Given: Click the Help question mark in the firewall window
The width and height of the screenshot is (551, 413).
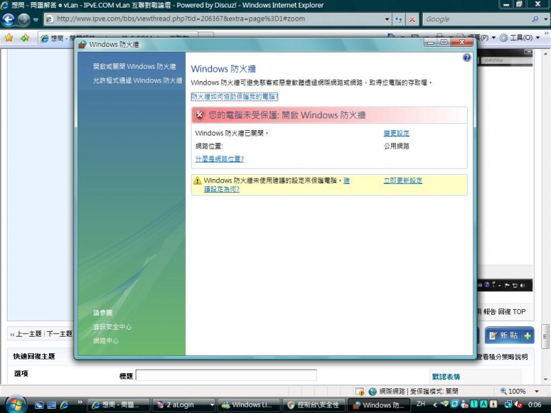Looking at the screenshot, I should click(x=466, y=58).
